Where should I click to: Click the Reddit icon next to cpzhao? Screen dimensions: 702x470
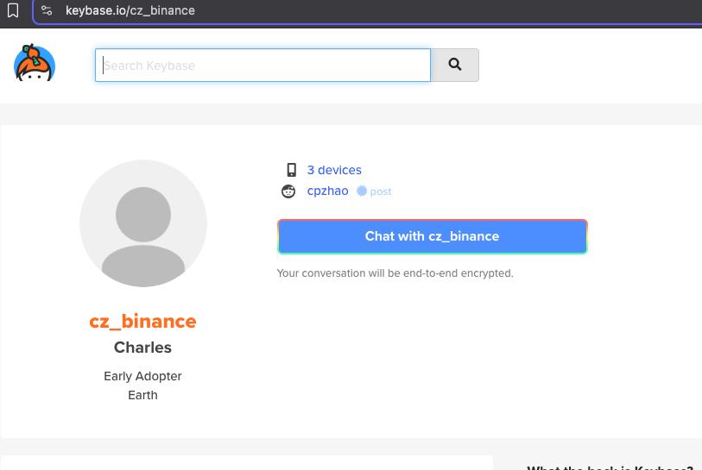tap(288, 191)
